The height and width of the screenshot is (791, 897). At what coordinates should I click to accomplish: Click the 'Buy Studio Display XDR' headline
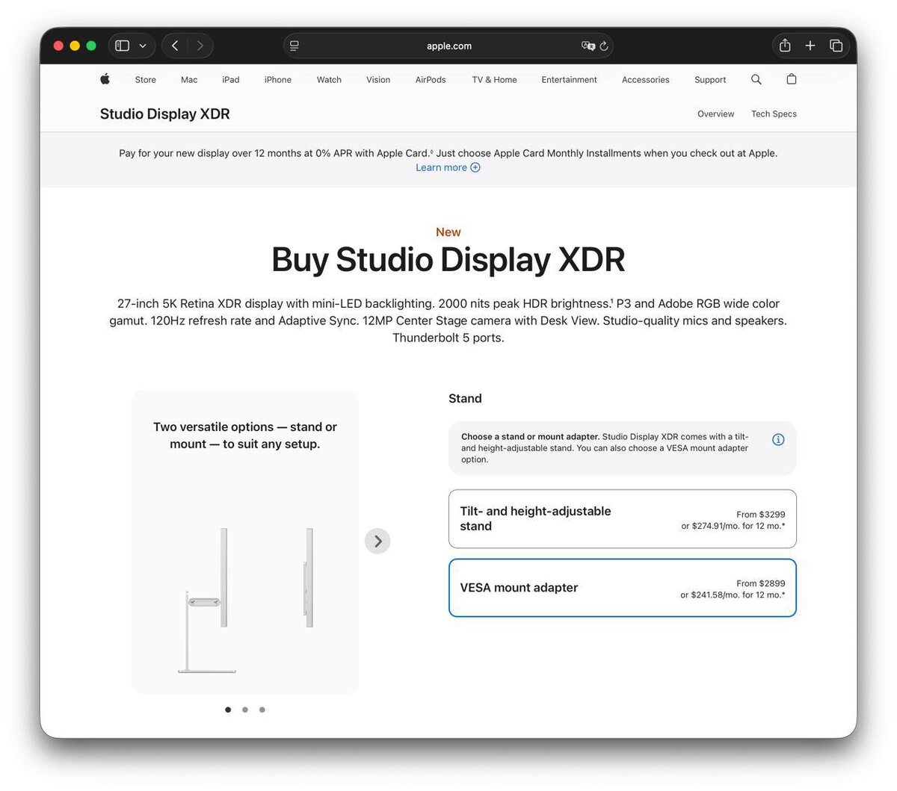click(x=448, y=260)
